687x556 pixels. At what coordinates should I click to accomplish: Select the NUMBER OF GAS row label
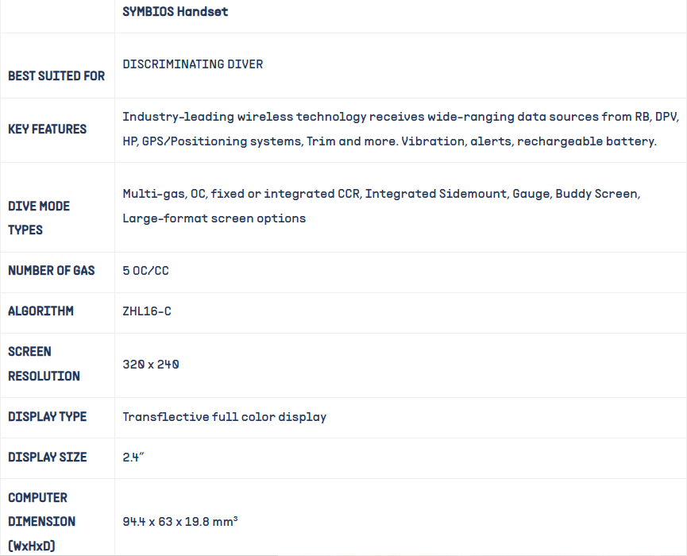[x=52, y=271]
